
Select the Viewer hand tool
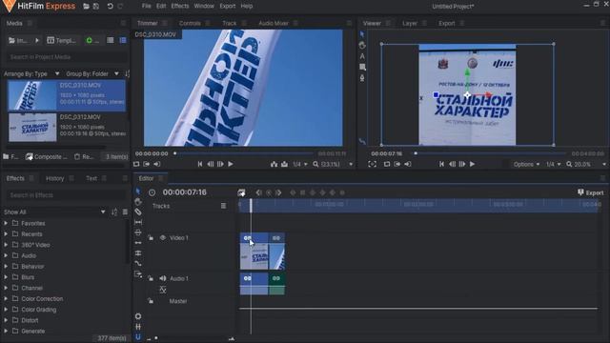click(362, 45)
